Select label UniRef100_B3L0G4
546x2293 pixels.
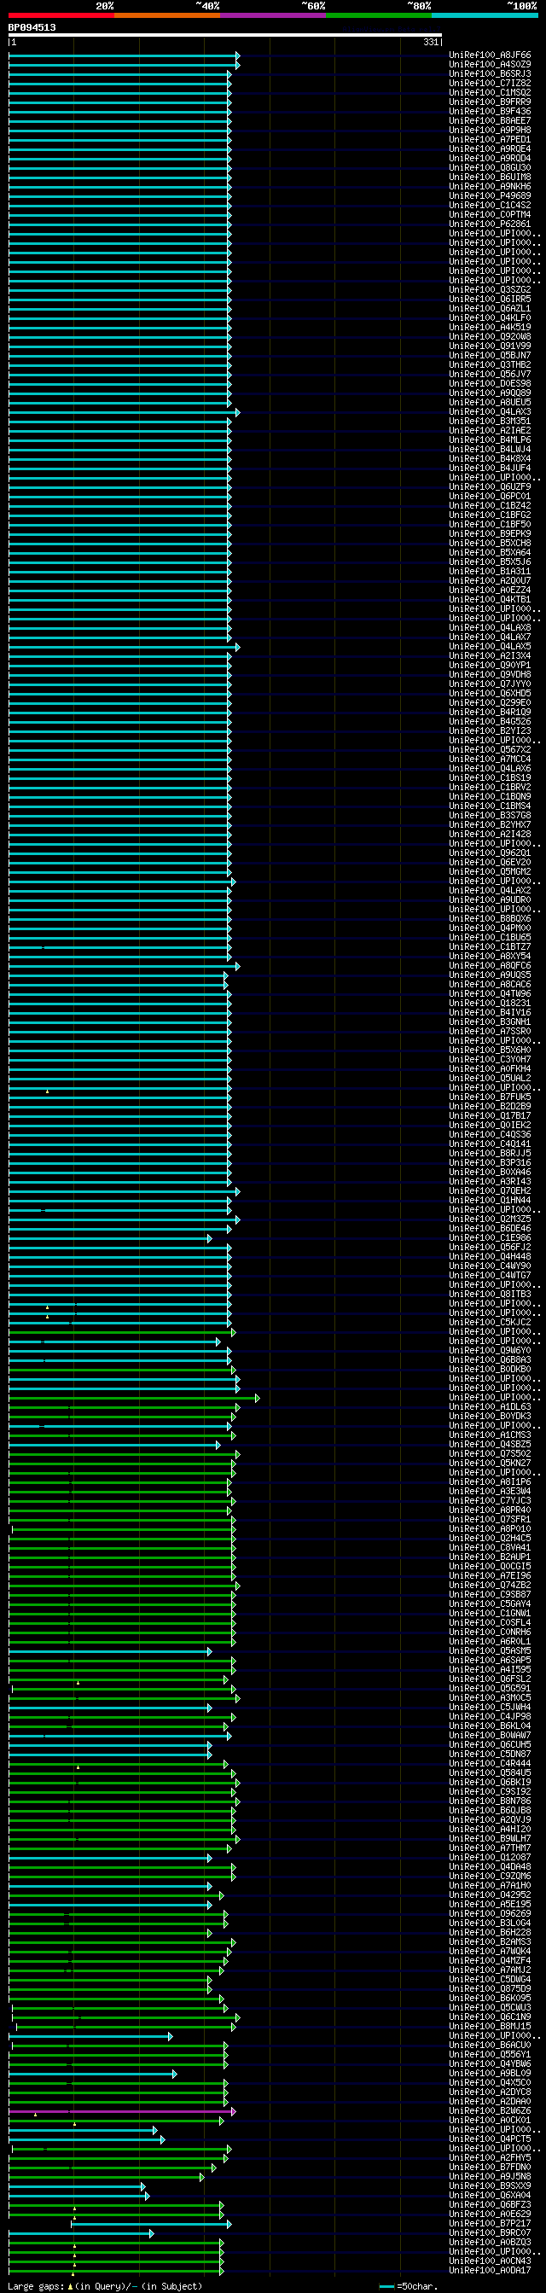[490, 1923]
